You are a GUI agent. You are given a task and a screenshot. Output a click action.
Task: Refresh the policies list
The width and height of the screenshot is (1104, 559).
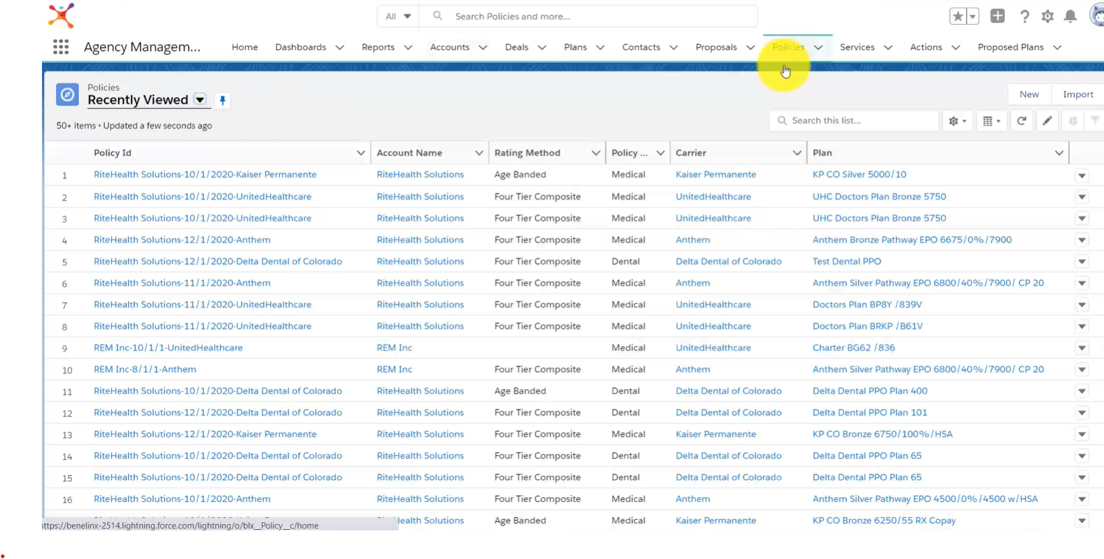click(x=1021, y=120)
